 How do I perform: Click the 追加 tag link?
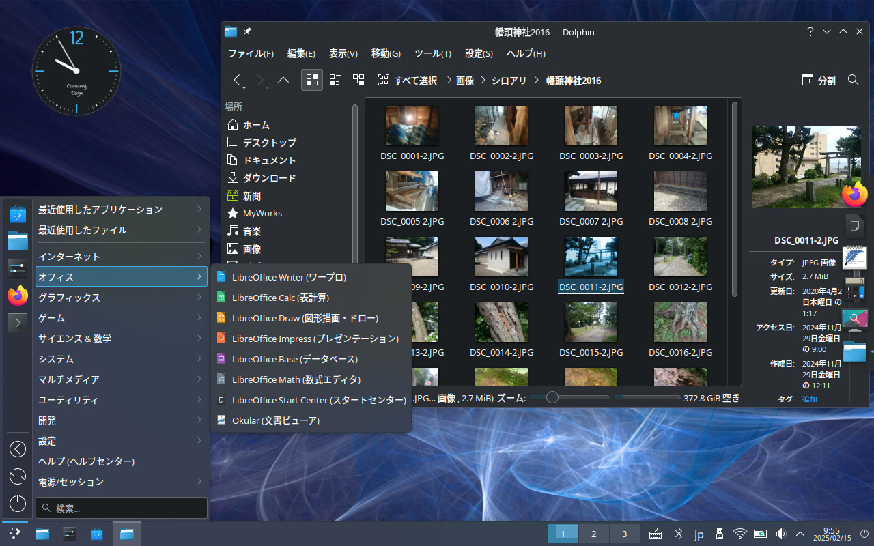click(x=809, y=399)
